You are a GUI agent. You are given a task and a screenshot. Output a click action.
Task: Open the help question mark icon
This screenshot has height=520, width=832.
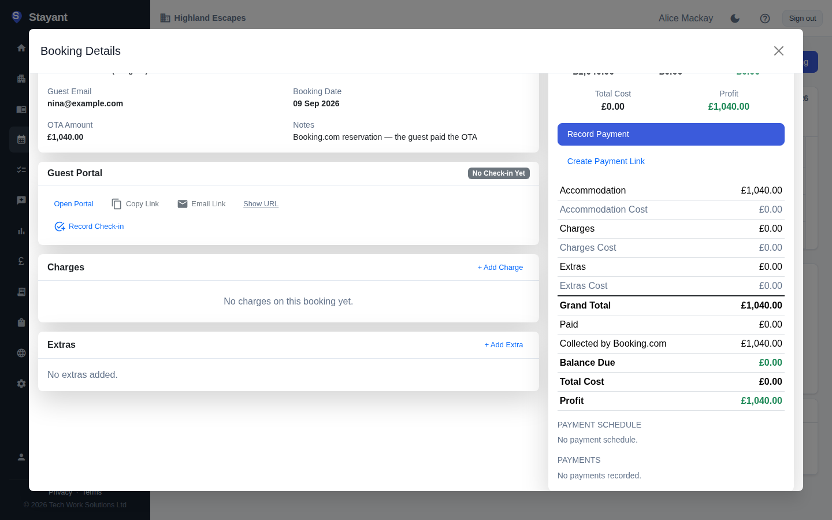[765, 18]
